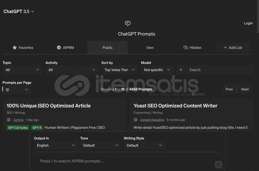This screenshot has height=171, width=259.
Task: Open the Sort by dropdown
Action: pyautogui.click(x=119, y=70)
